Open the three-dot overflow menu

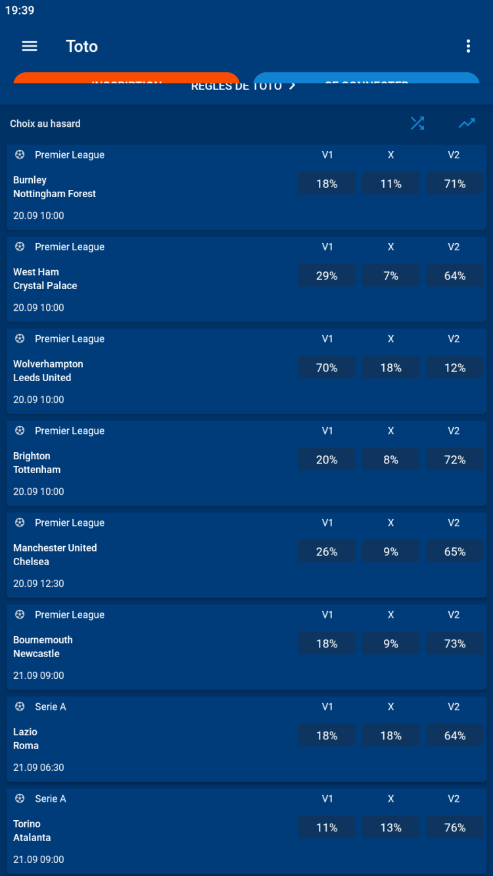pyautogui.click(x=468, y=46)
